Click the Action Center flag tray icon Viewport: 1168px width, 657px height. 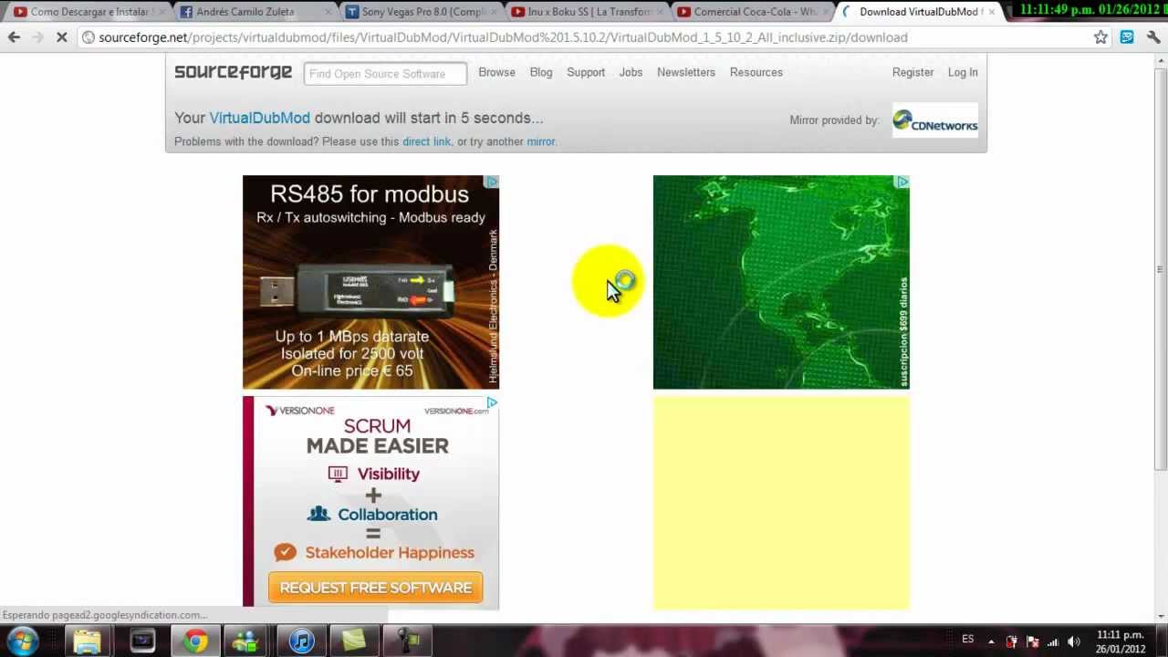coord(1032,641)
